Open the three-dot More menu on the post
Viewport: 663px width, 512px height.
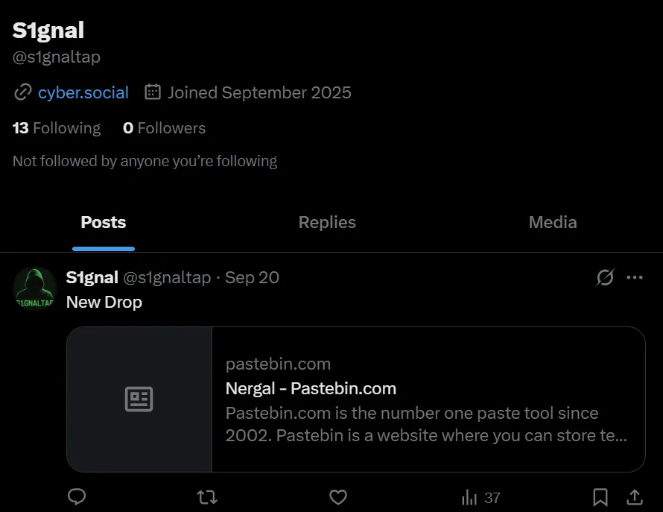tap(635, 278)
